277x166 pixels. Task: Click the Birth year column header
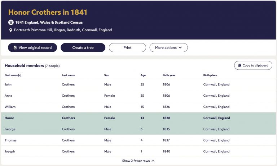pyautogui.click(x=169, y=75)
